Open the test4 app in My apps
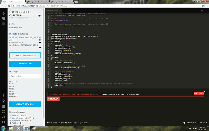Screen dimensions: 209x131 pos(12,94)
